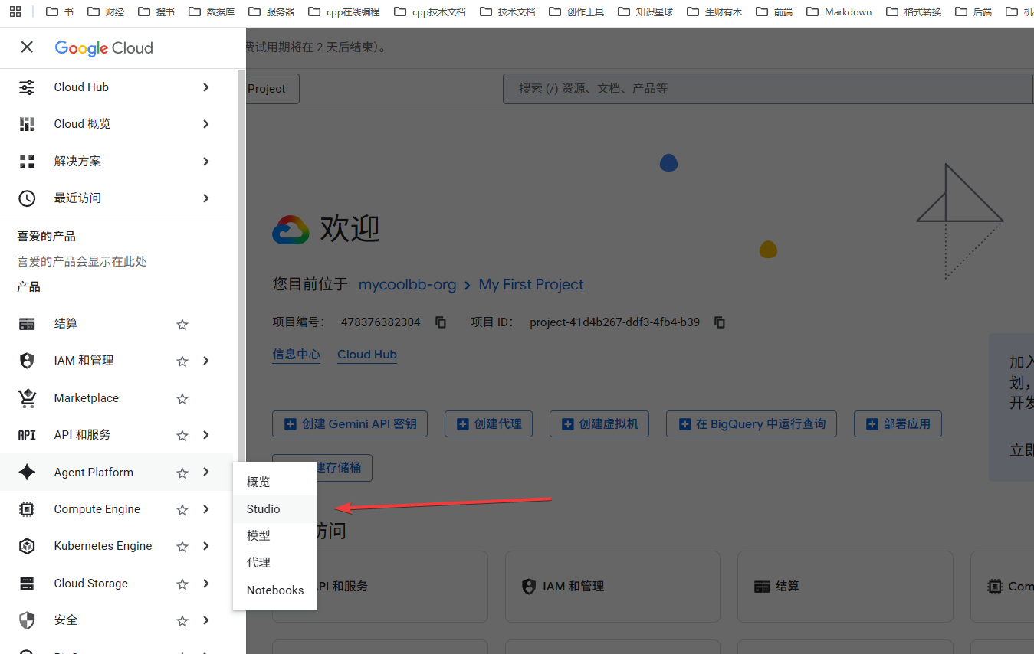Image resolution: width=1034 pixels, height=654 pixels.
Task: Expand the Cloud Storage submenu chevron
Action: click(x=205, y=584)
